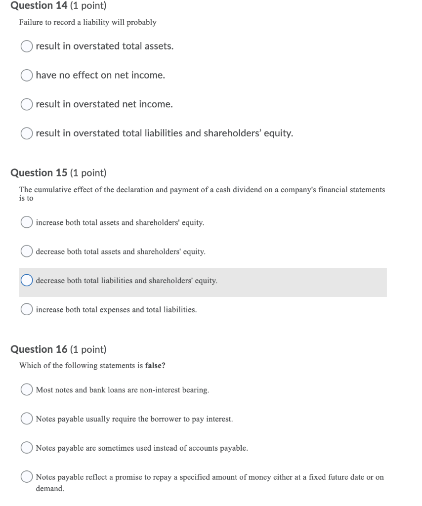Pick "overstated total liabilities and shareholders' equity"

27,133
